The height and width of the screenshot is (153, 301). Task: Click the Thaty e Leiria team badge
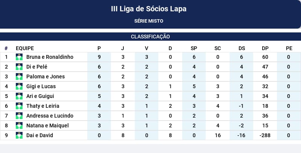19,106
